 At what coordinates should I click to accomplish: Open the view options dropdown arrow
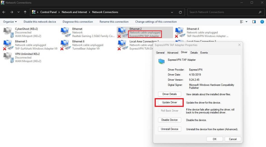[x=247, y=22]
